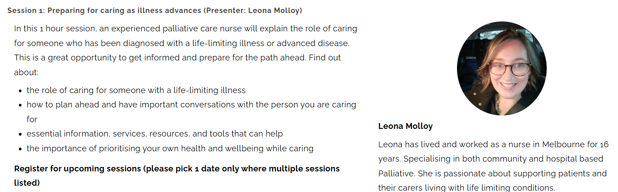Click the bullet dot before "the role of caring"
This screenshot has height=192, width=618.
[x=21, y=91]
